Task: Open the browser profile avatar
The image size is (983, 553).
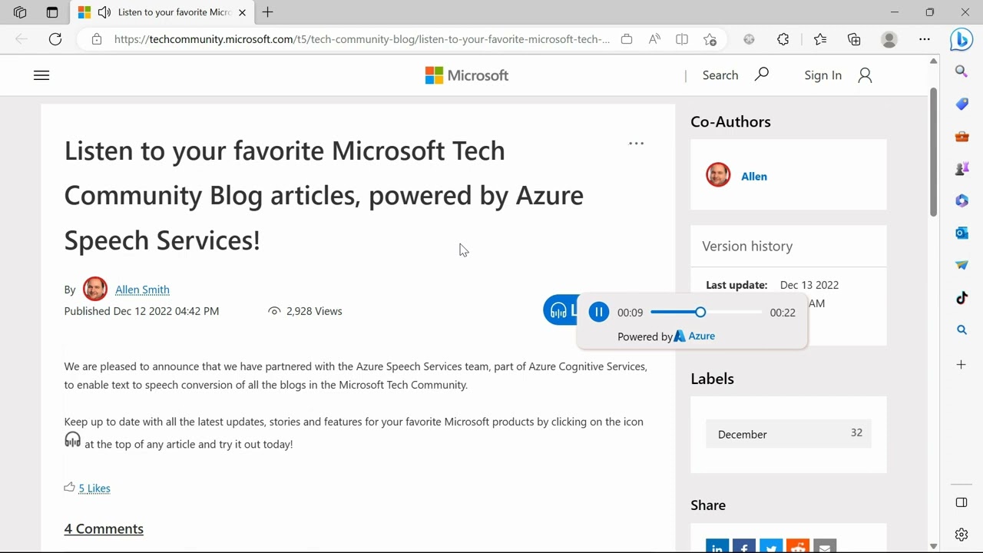Action: point(889,39)
